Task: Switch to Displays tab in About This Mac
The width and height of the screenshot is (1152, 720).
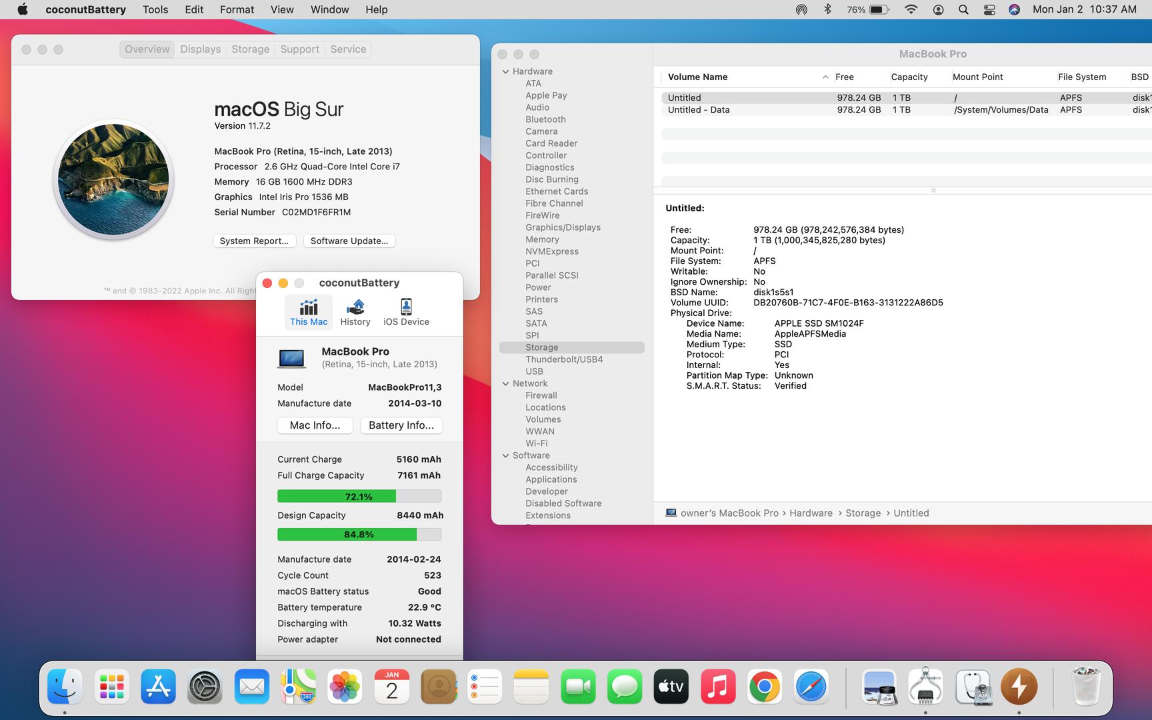Action: (200, 49)
